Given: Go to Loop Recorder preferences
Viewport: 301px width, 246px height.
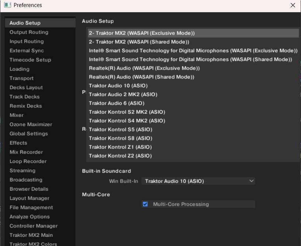Looking at the screenshot, I should [40, 161].
